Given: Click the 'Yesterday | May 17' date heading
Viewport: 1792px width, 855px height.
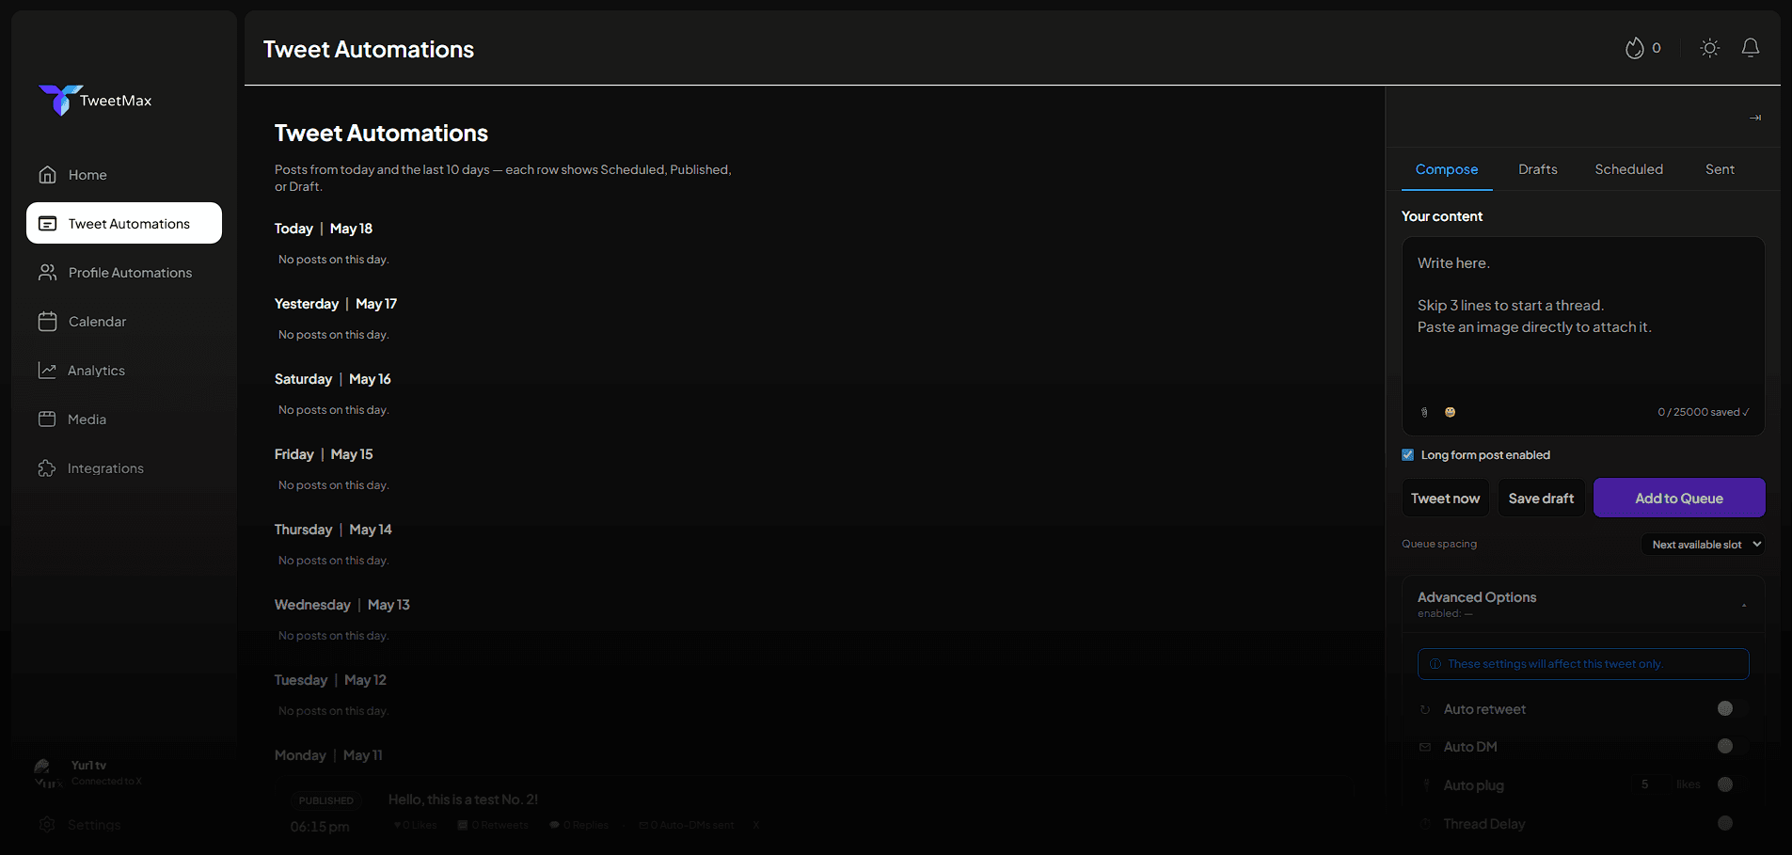Looking at the screenshot, I should click(336, 304).
